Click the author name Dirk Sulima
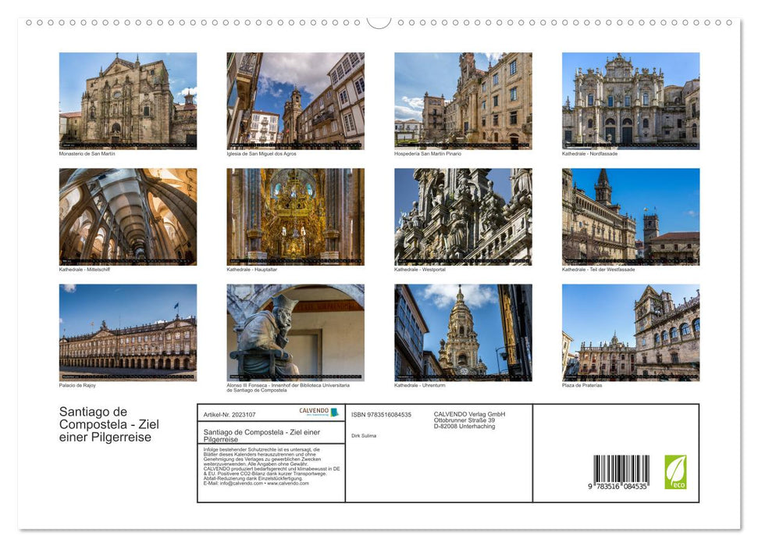 click(x=362, y=435)
